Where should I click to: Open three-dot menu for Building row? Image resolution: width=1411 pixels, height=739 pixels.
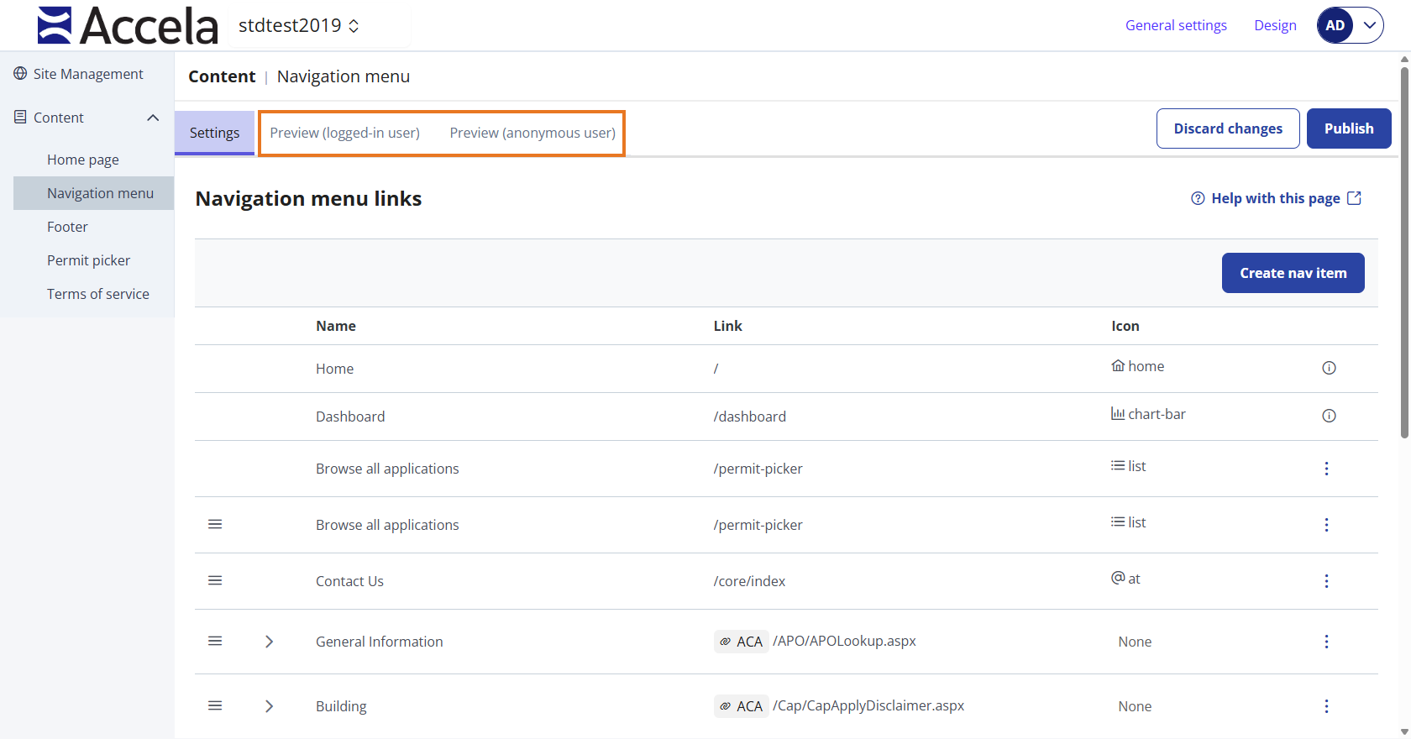[1326, 706]
